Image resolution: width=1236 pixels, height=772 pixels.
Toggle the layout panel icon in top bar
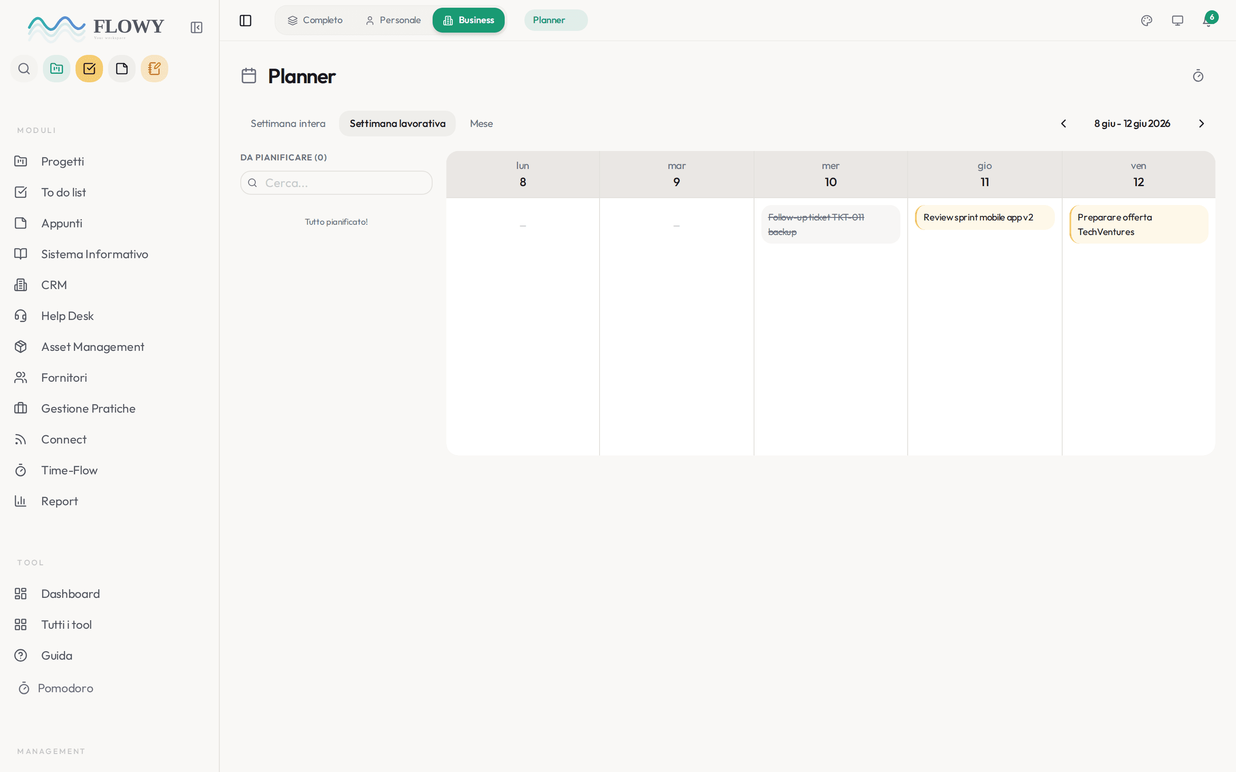245,21
